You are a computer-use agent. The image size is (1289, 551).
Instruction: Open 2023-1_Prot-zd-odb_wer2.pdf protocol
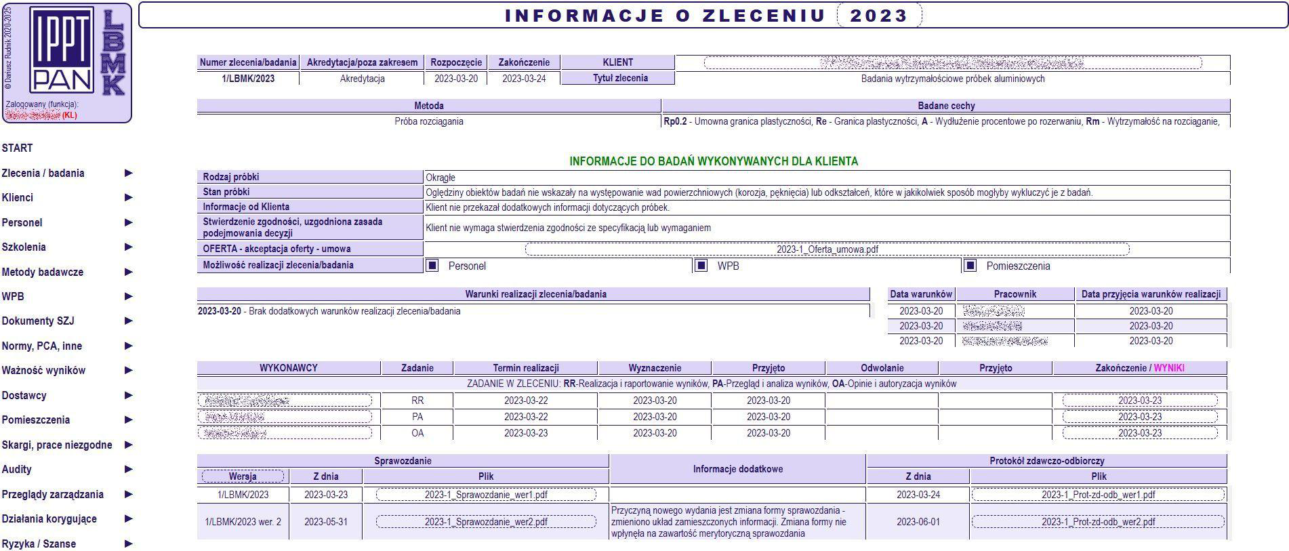coord(1098,522)
